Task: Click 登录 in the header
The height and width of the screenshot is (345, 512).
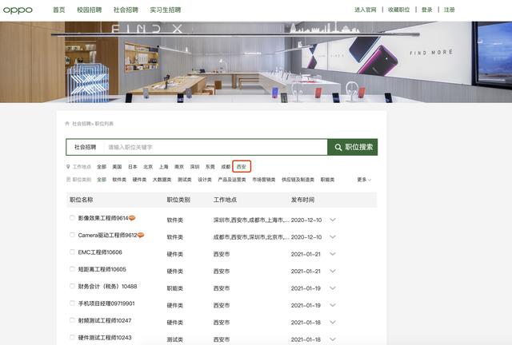Action: click(426, 10)
